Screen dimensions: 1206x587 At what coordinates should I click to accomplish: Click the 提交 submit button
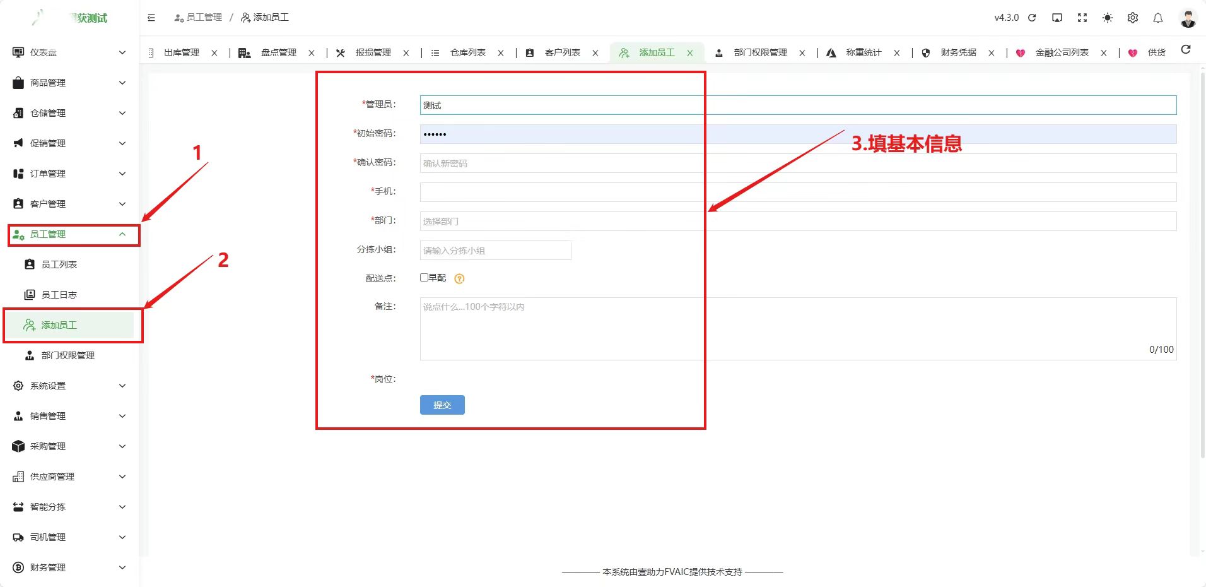442,405
